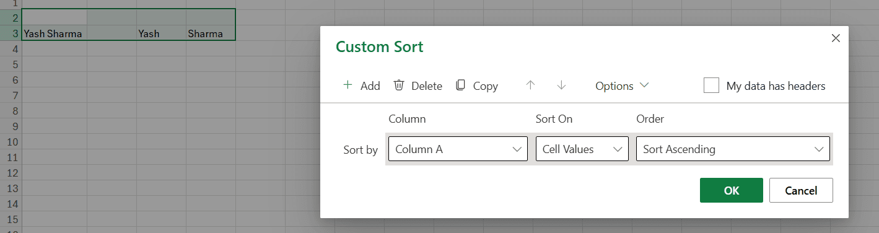Click the Delete trash can icon

[399, 86]
